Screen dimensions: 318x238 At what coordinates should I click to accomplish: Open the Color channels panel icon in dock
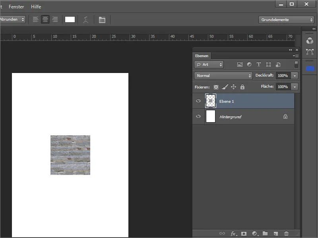(x=310, y=41)
